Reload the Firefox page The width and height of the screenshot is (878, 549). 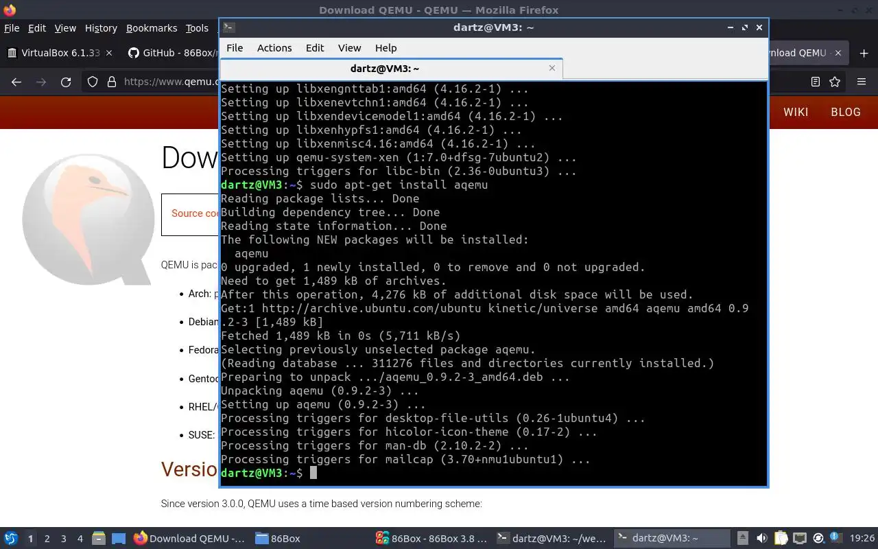(66, 82)
